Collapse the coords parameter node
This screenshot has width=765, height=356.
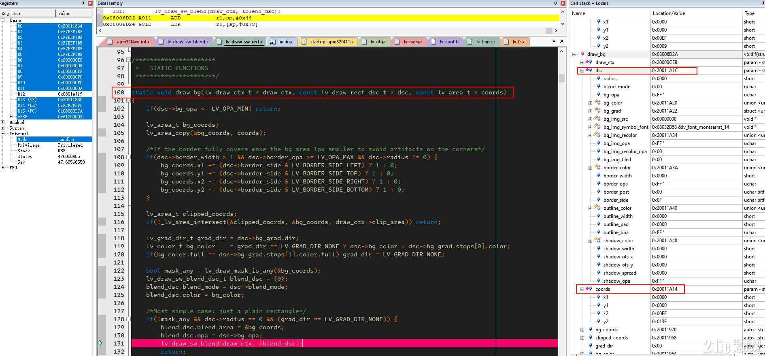582,289
